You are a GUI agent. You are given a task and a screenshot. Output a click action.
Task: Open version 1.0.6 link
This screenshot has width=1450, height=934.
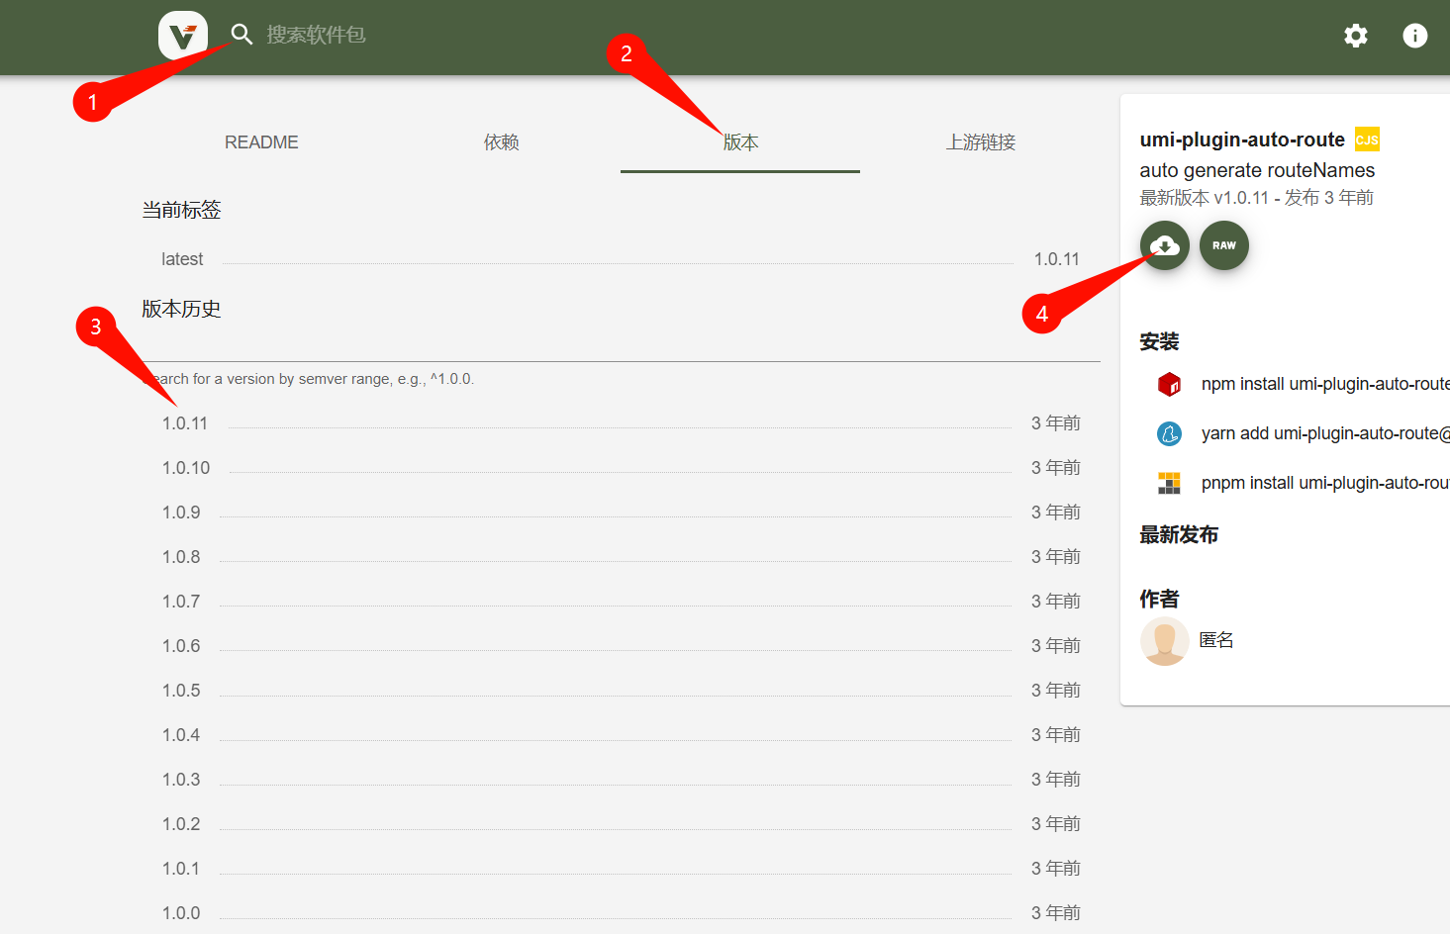point(181,646)
